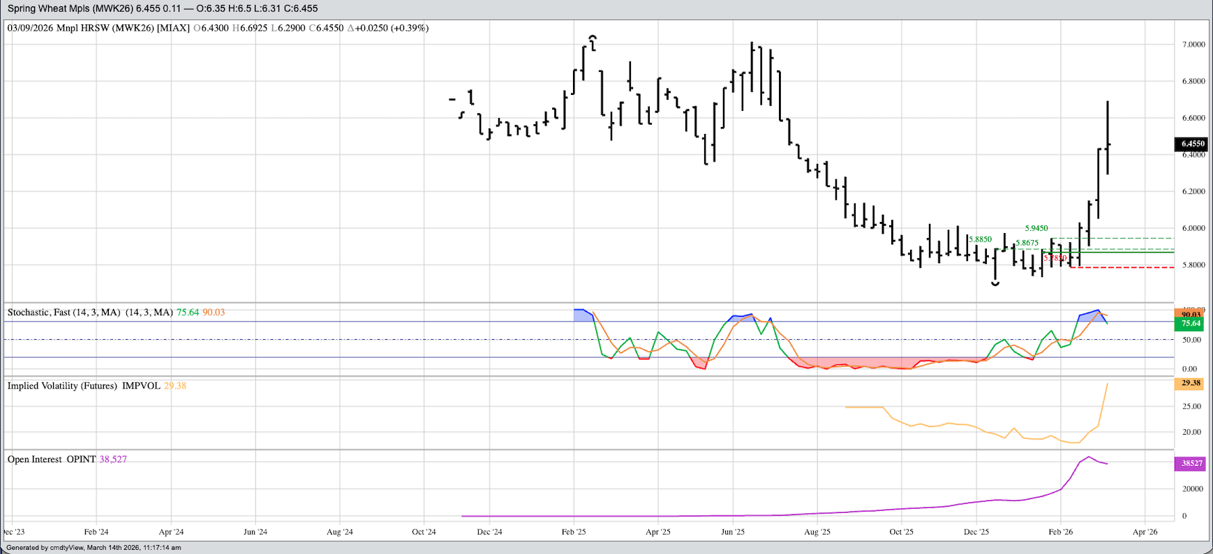This screenshot has width=1213, height=554.
Task: Select the green 5.8850 price level label
Action: click(x=980, y=239)
